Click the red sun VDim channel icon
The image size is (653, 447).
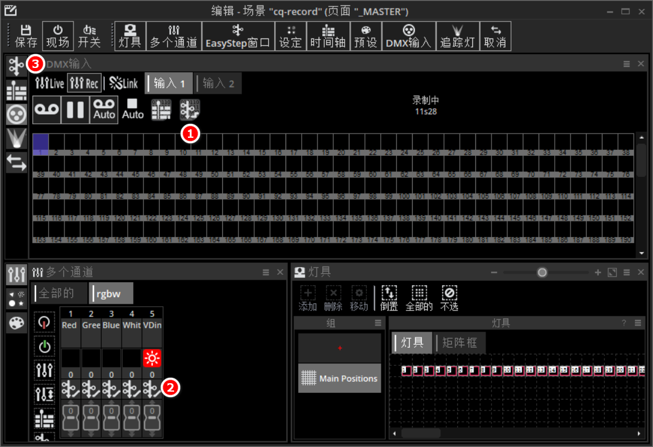(x=151, y=359)
